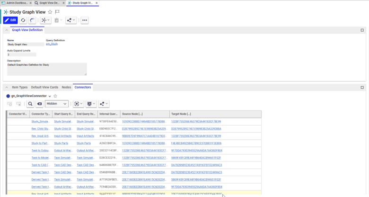Clear search criteria in Connectors grid

tap(40, 104)
